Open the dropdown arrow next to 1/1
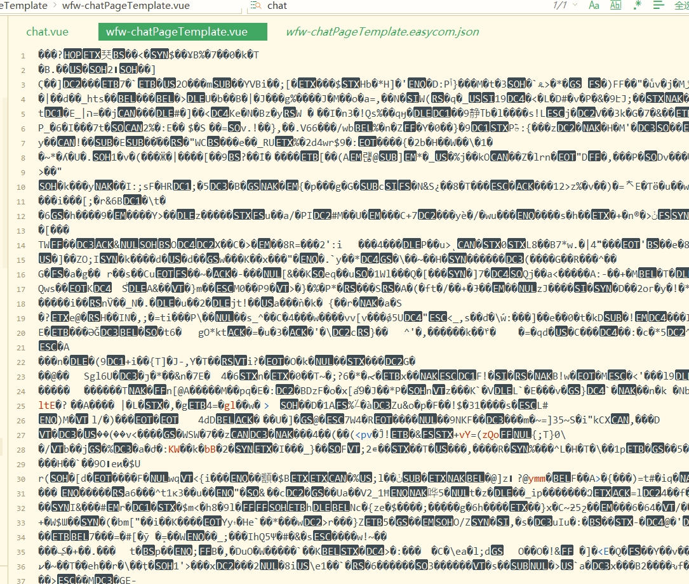Viewport: 689px width, 584px height. (x=575, y=5)
